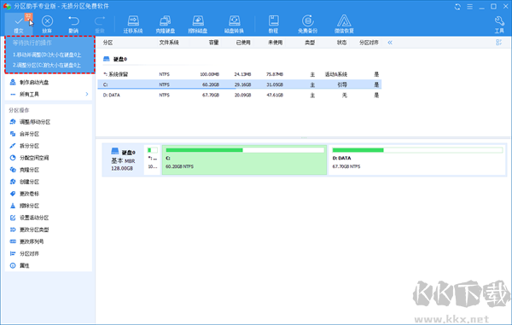Image resolution: width=512 pixels, height=325 pixels.
Task: Select 调整/移动分区 (Resize/Move Partition)
Action: tap(35, 122)
